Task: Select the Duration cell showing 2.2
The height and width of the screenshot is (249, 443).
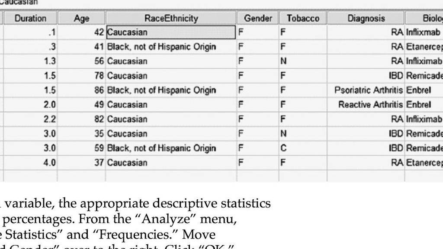Action: (x=30, y=119)
